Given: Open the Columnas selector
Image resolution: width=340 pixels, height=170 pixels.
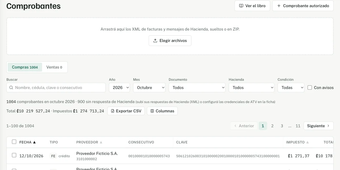Looking at the screenshot, I should click(162, 111).
